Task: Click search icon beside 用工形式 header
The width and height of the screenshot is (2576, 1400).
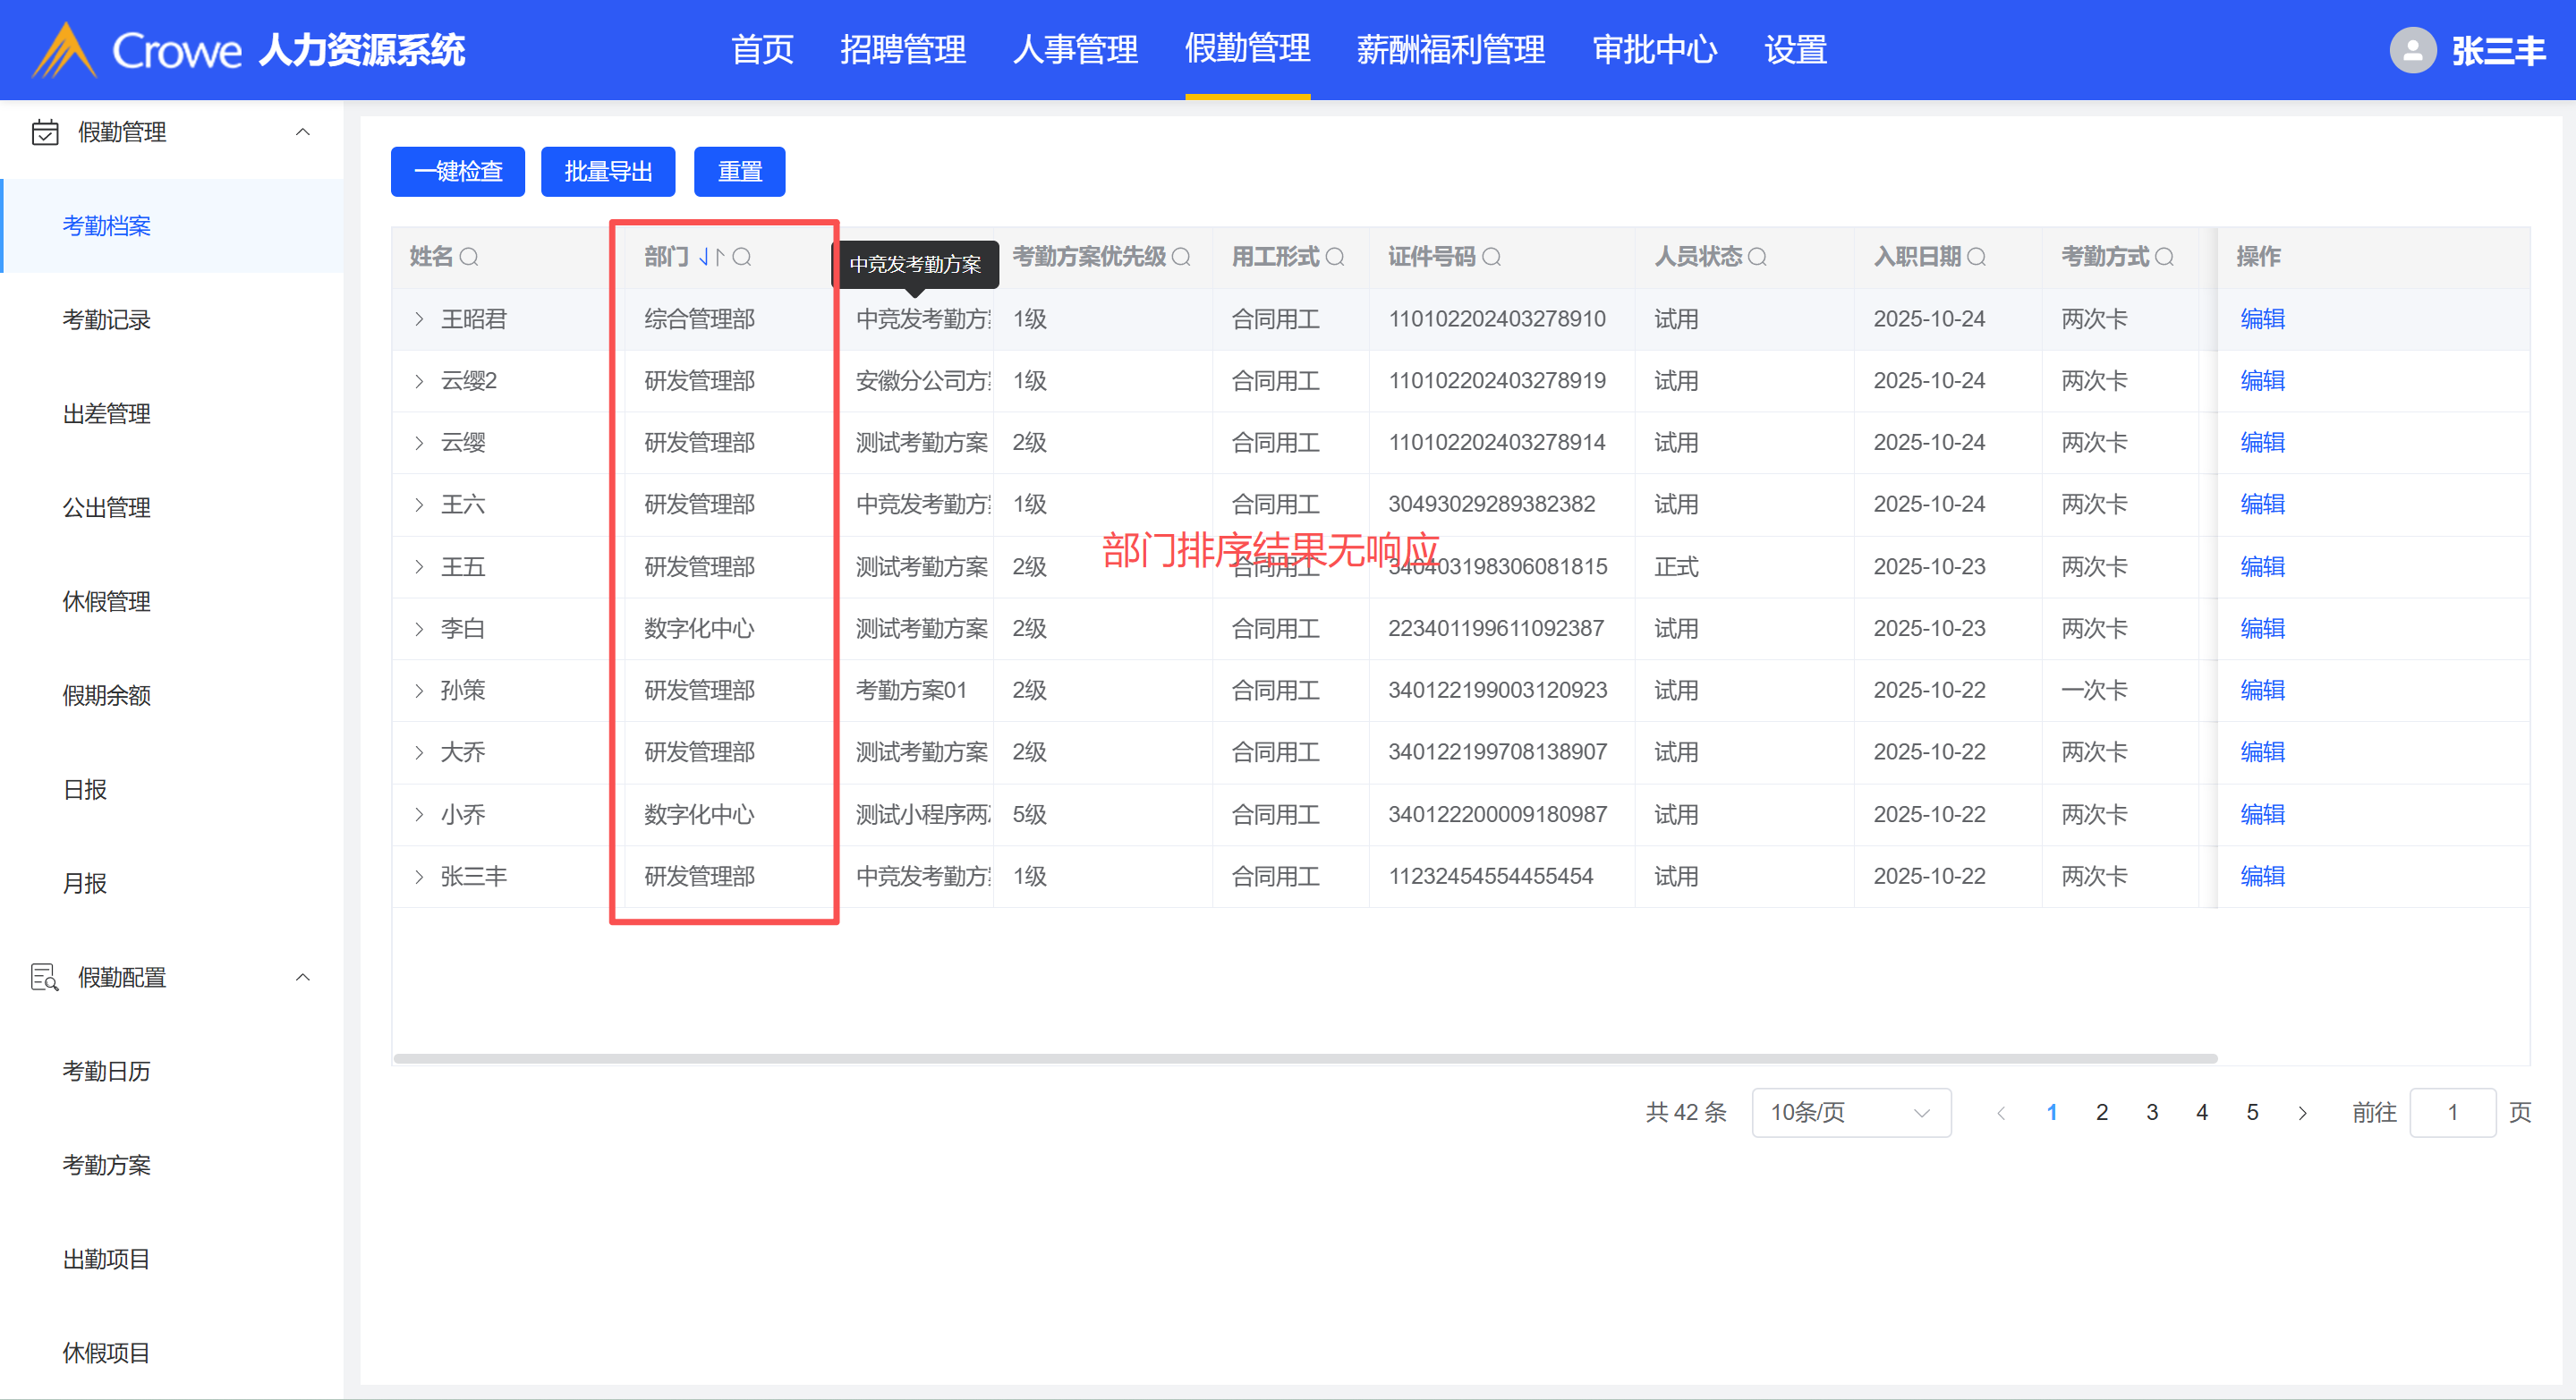Action: 1334,257
